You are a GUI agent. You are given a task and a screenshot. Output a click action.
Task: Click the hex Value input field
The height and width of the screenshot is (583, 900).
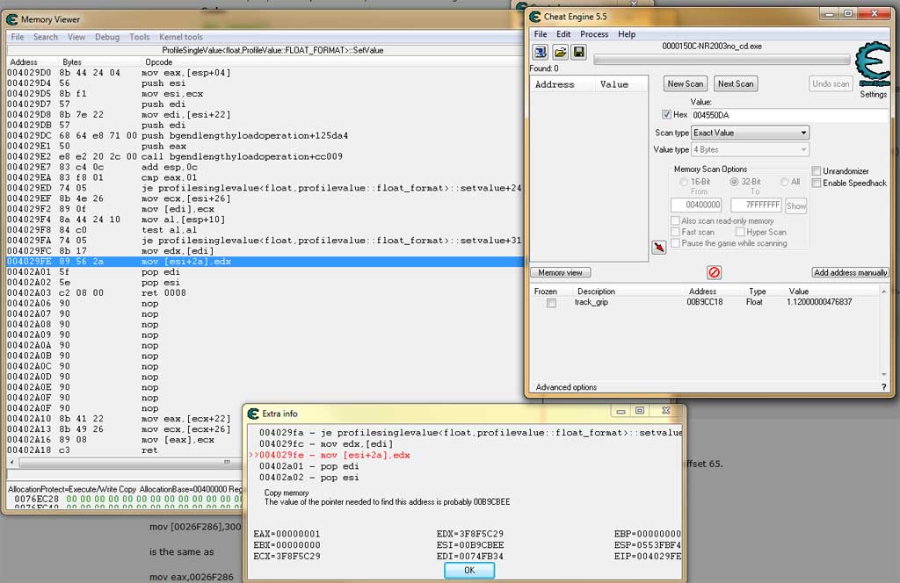click(788, 115)
